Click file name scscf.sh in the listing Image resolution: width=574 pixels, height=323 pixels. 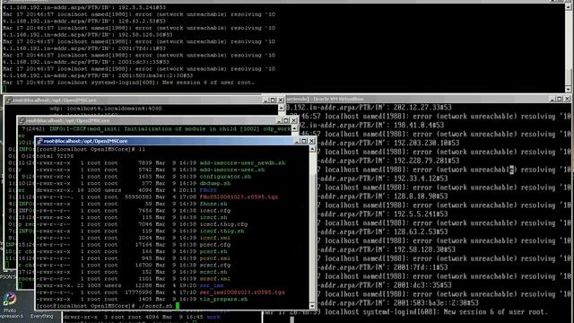point(213,272)
